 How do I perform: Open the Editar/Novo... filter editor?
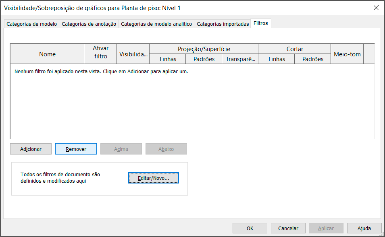[x=153, y=178]
